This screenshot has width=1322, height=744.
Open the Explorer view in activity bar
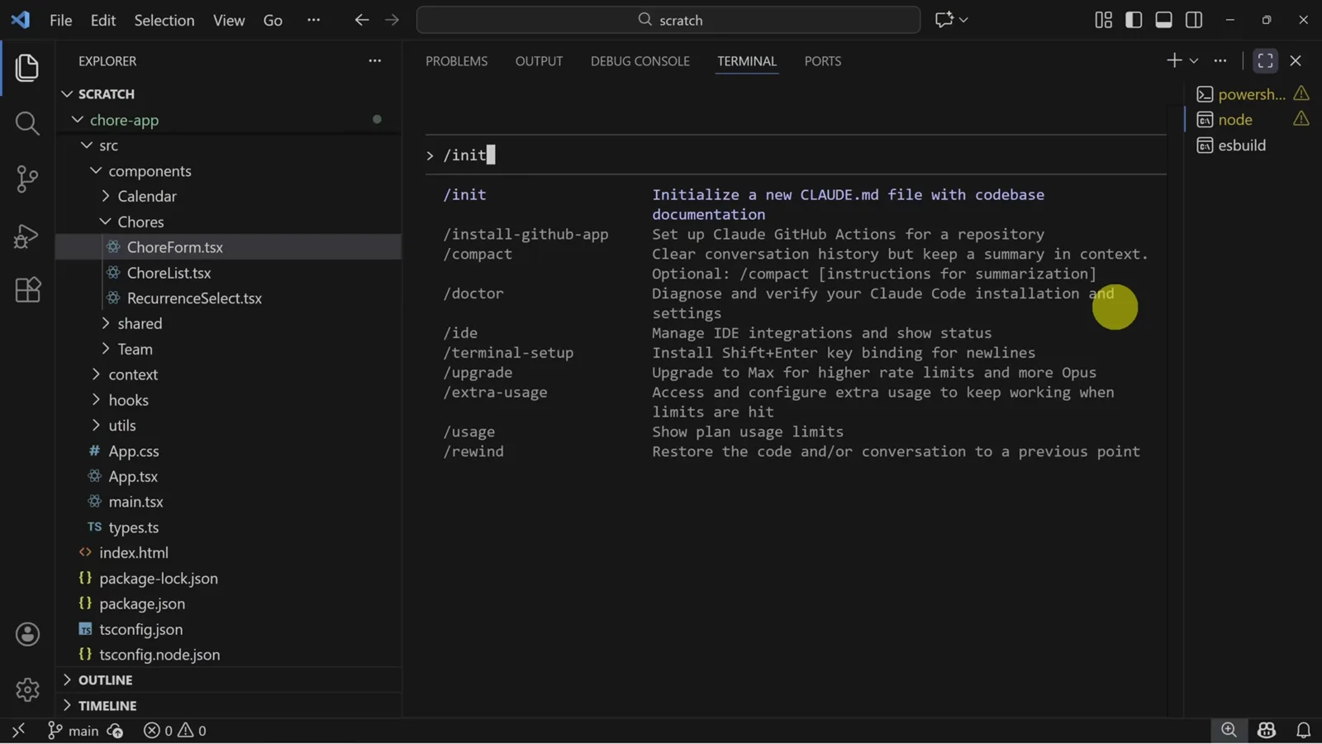click(27, 68)
